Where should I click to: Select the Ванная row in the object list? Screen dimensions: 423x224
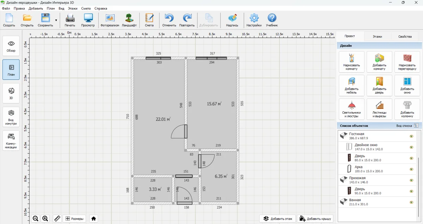377,202
